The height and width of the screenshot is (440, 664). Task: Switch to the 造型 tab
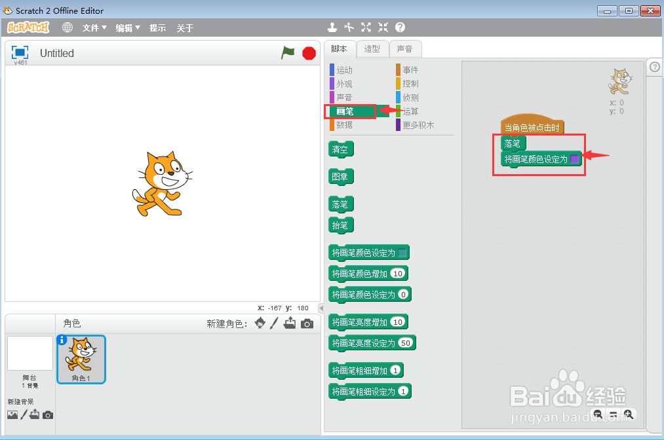coord(372,48)
